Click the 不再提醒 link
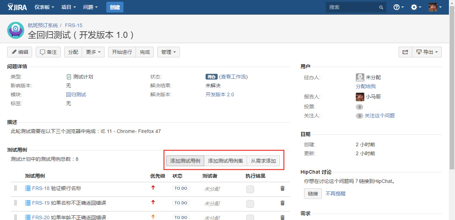The height and width of the screenshot is (220, 455). tap(335, 194)
